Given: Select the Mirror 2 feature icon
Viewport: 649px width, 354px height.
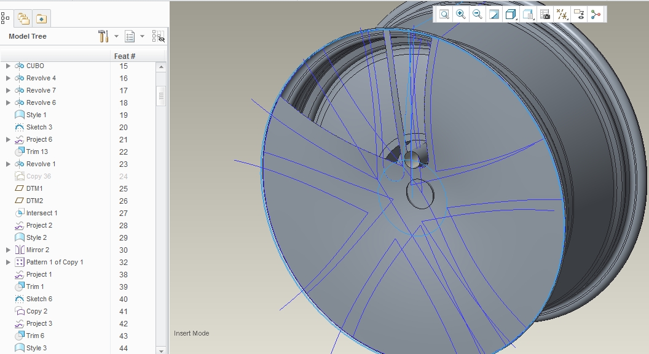Looking at the screenshot, I should click(x=20, y=250).
